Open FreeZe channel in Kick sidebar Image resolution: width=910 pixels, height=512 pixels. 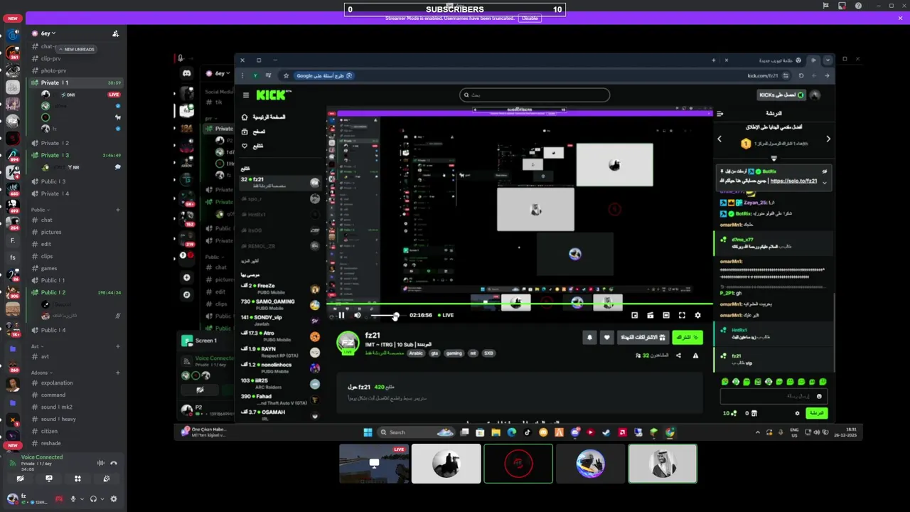tap(280, 288)
